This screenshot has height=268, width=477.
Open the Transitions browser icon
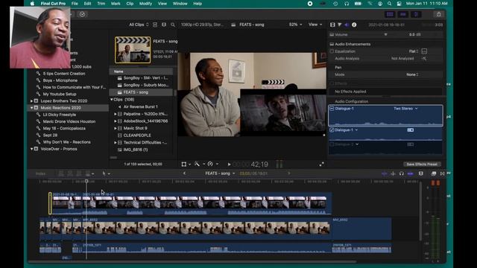pos(442,173)
